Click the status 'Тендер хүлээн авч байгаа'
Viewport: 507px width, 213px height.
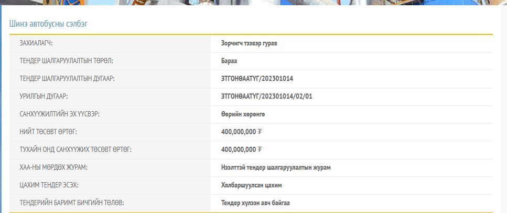tap(255, 203)
